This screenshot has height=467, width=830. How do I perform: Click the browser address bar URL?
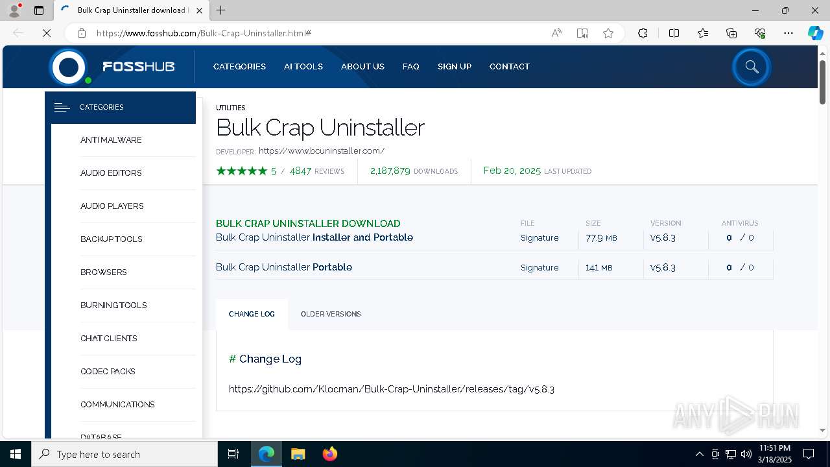coord(204,33)
